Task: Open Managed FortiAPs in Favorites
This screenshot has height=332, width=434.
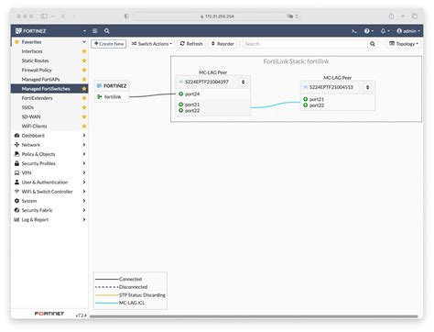Action: pos(40,79)
